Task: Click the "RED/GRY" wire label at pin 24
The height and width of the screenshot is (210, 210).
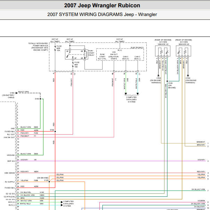Action: [25, 171]
